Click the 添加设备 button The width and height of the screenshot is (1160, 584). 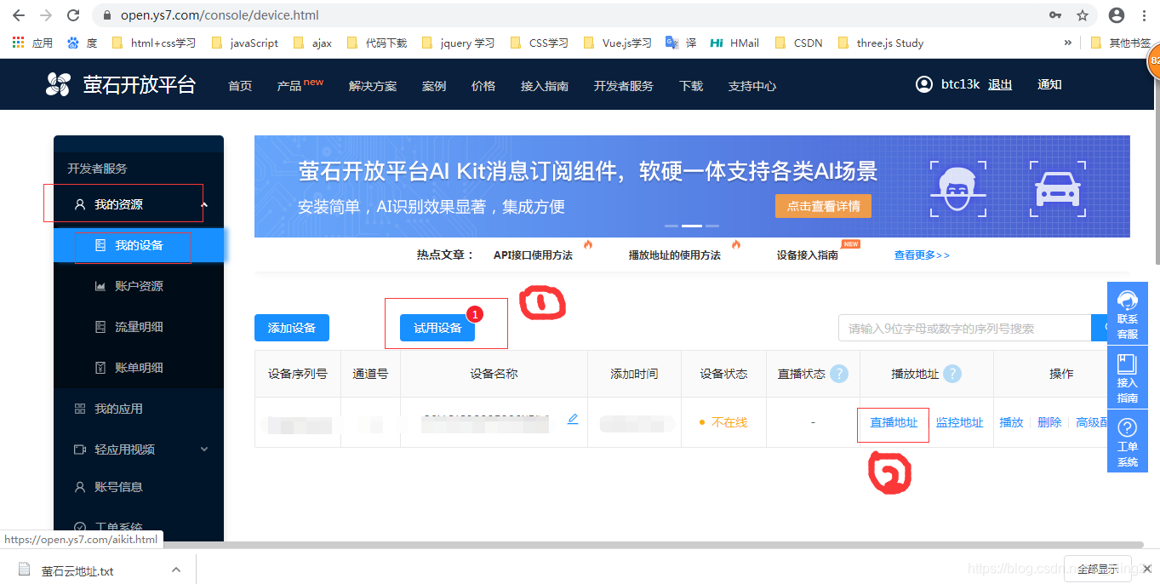click(x=291, y=327)
